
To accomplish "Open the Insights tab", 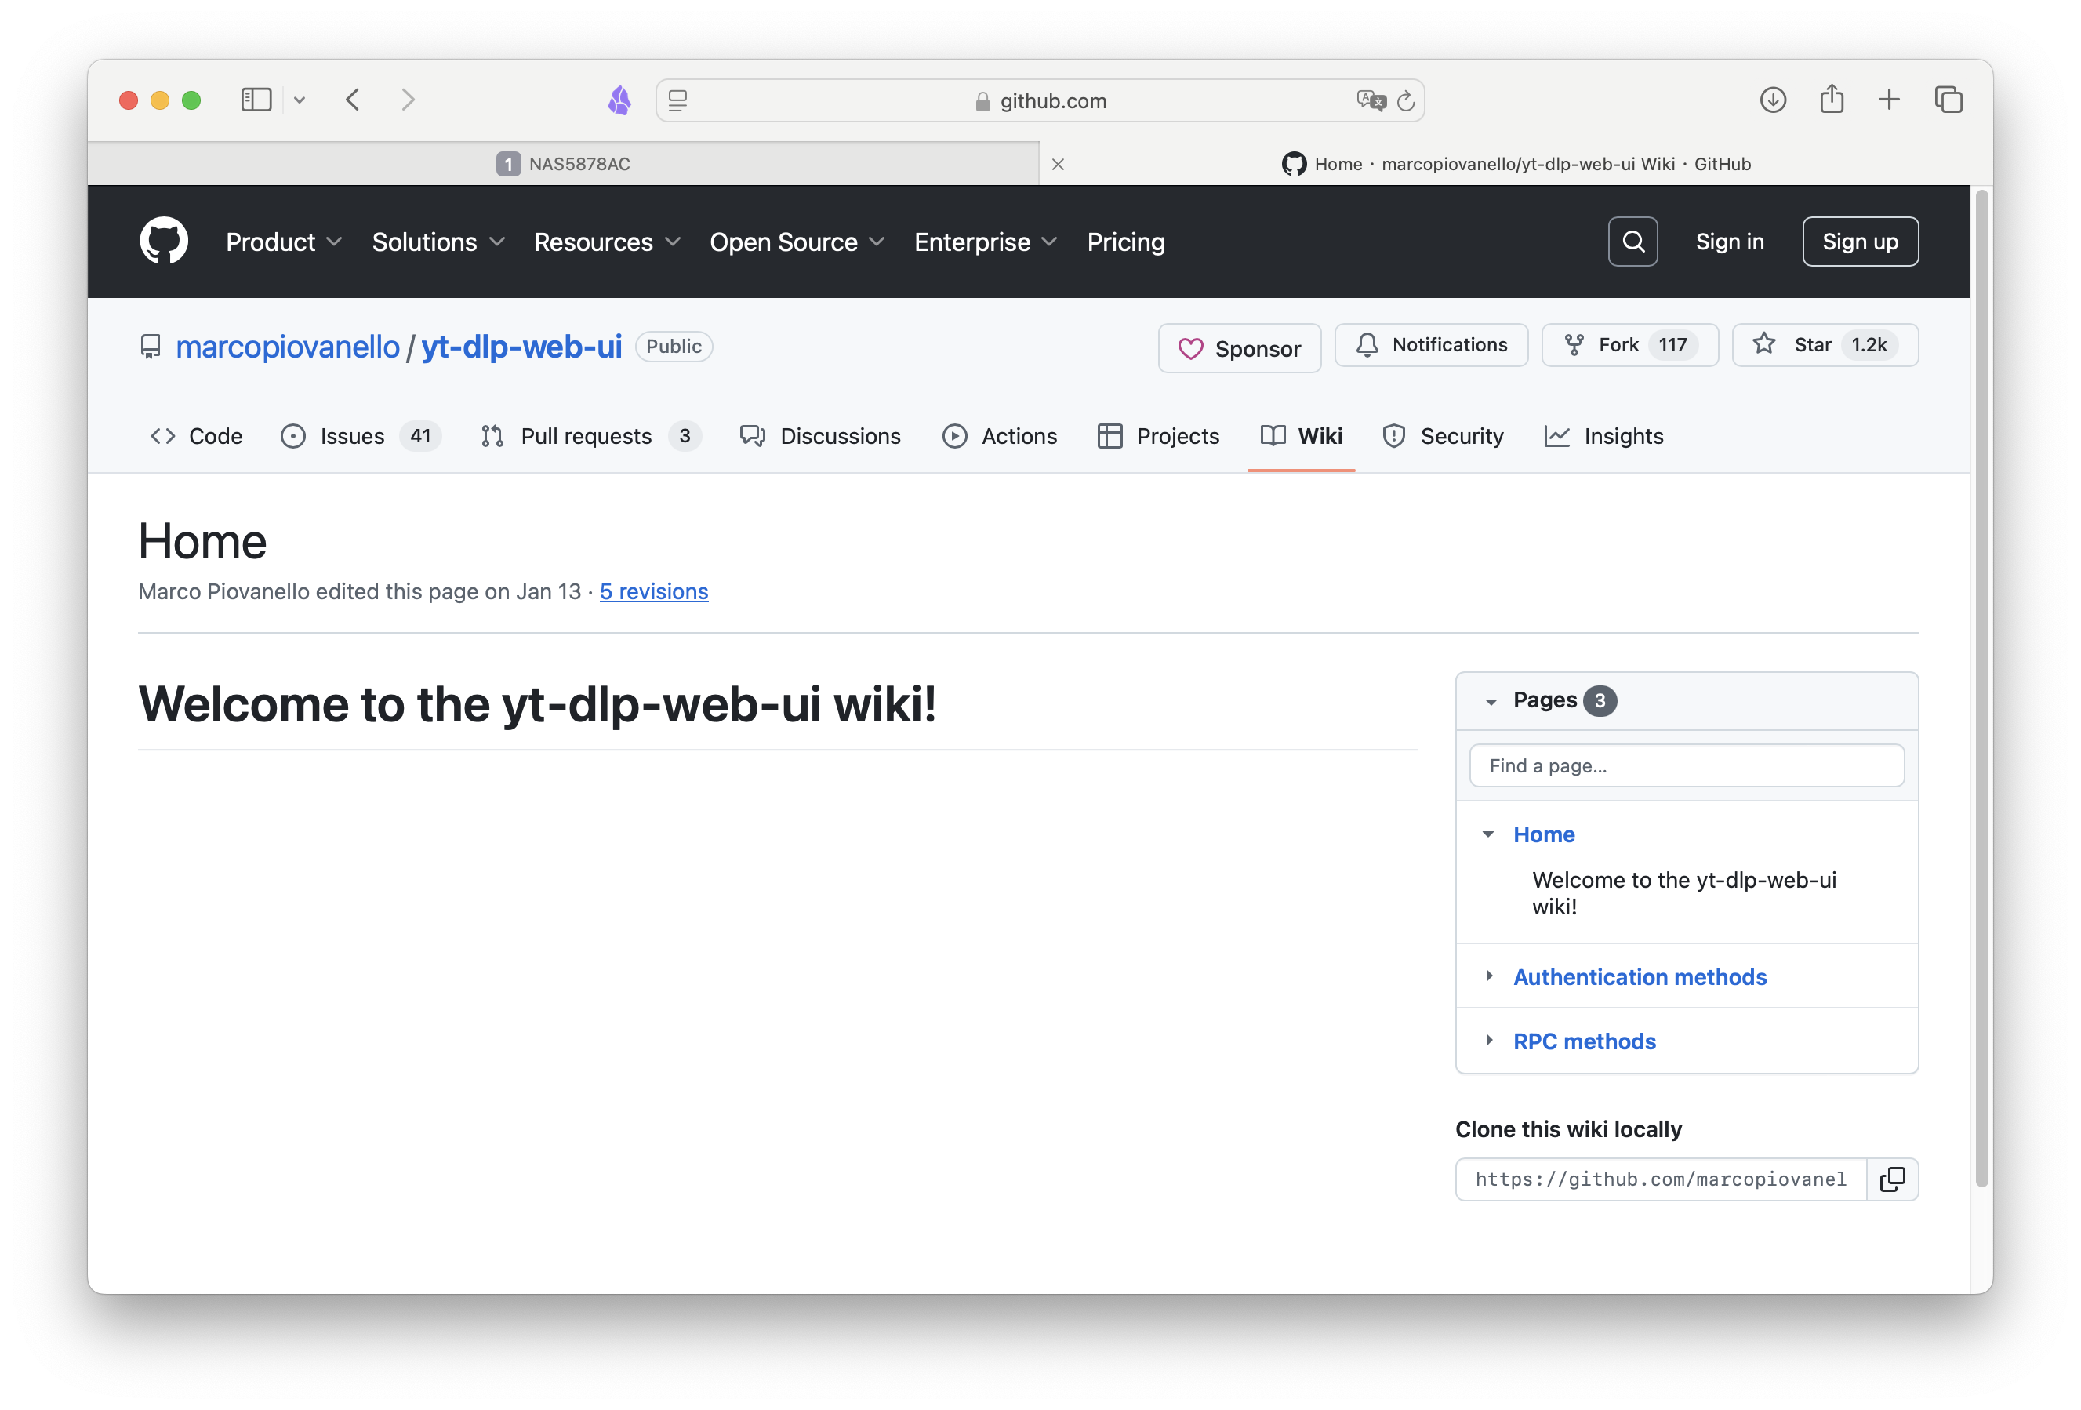I will click(x=1603, y=436).
